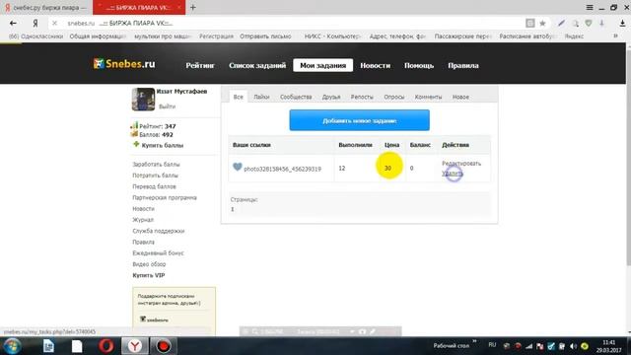Open Помощь in the top menu
The image size is (631, 355).
[419, 65]
